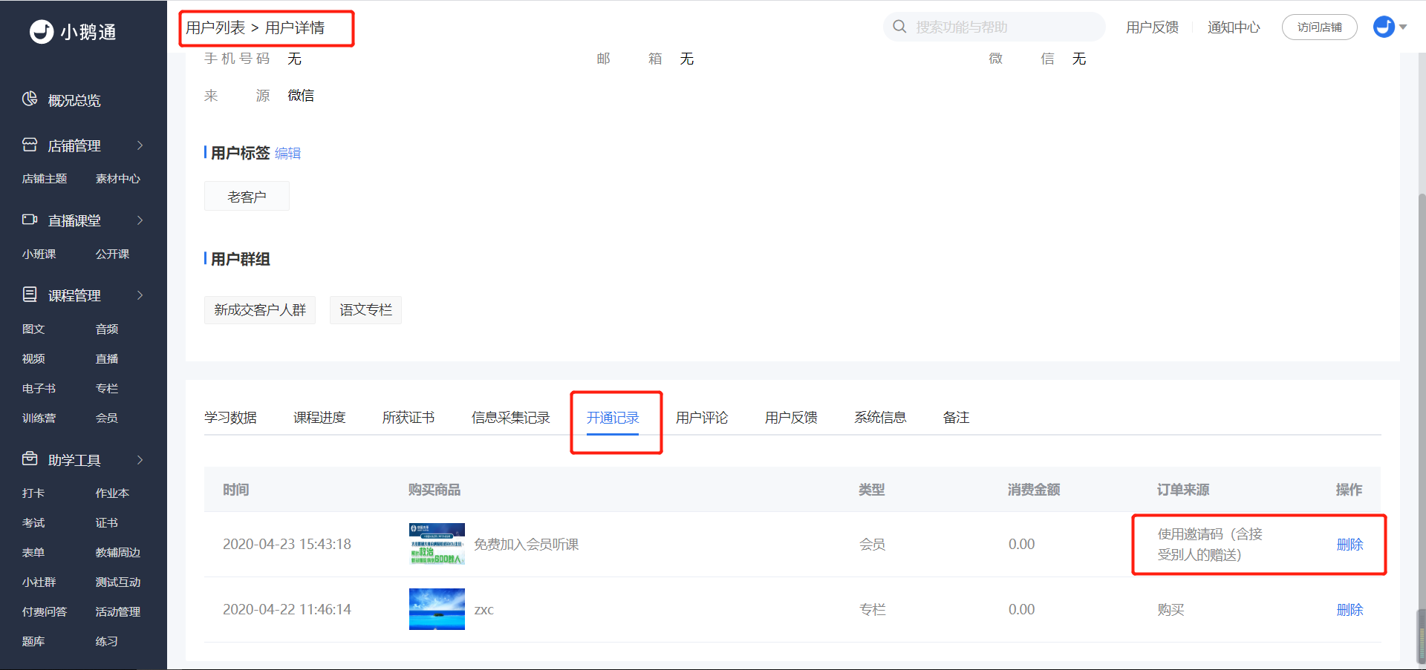Image resolution: width=1426 pixels, height=670 pixels.
Task: Click the 小鹅通 logo icon
Action: [42, 31]
